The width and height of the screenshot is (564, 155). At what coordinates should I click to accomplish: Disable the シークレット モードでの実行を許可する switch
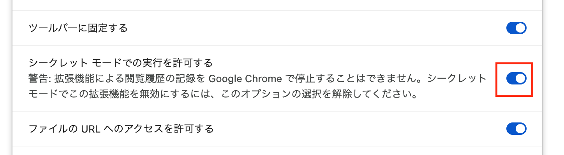pyautogui.click(x=516, y=79)
